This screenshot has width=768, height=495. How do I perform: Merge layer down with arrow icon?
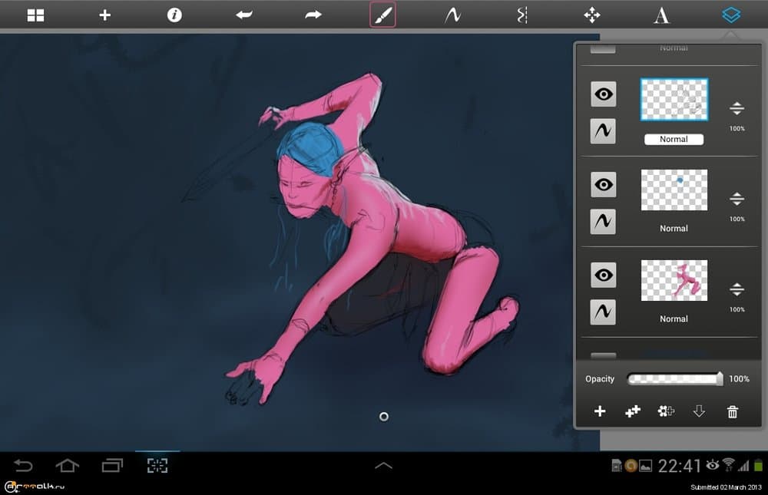[x=698, y=411]
